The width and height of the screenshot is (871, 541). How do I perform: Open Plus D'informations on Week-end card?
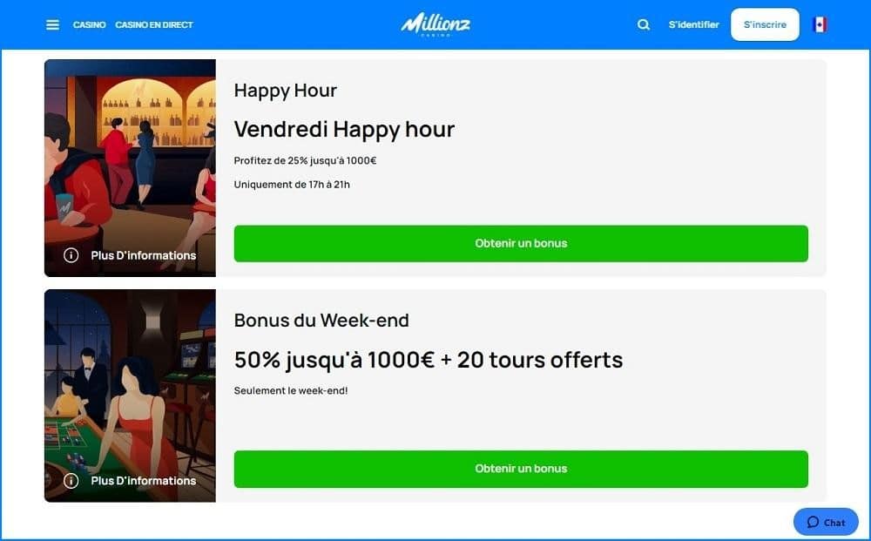click(144, 481)
